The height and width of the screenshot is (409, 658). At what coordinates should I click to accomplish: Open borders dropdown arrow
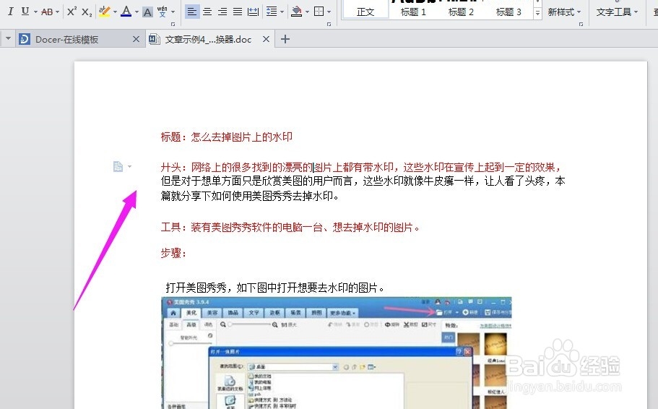(329, 12)
